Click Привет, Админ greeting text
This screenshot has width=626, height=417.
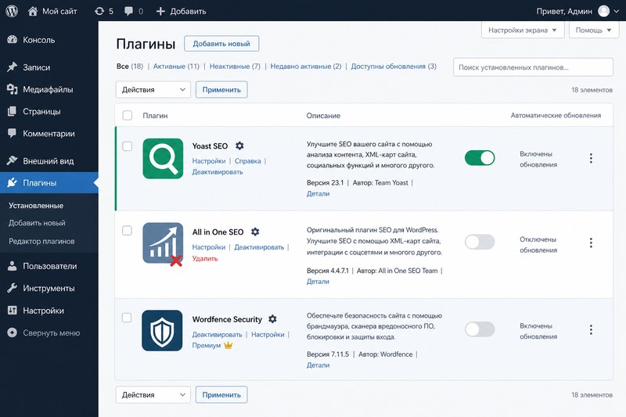564,11
